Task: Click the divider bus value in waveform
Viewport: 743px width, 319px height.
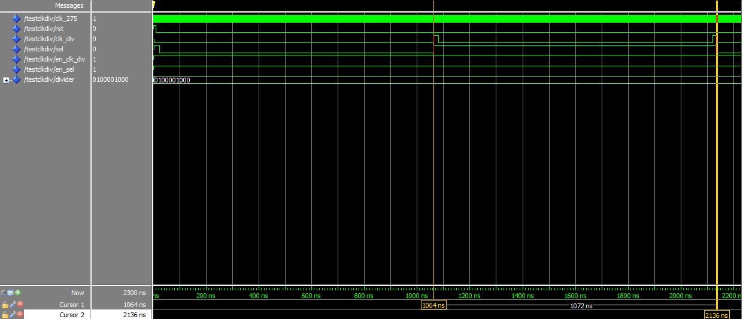Action: point(172,80)
